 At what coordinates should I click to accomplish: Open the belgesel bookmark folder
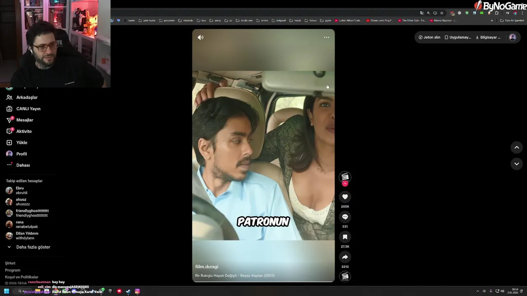[x=279, y=21]
